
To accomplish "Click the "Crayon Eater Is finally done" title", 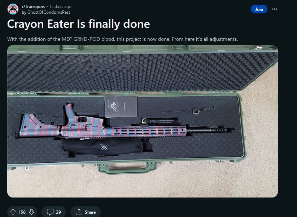I will [x=78, y=24].
